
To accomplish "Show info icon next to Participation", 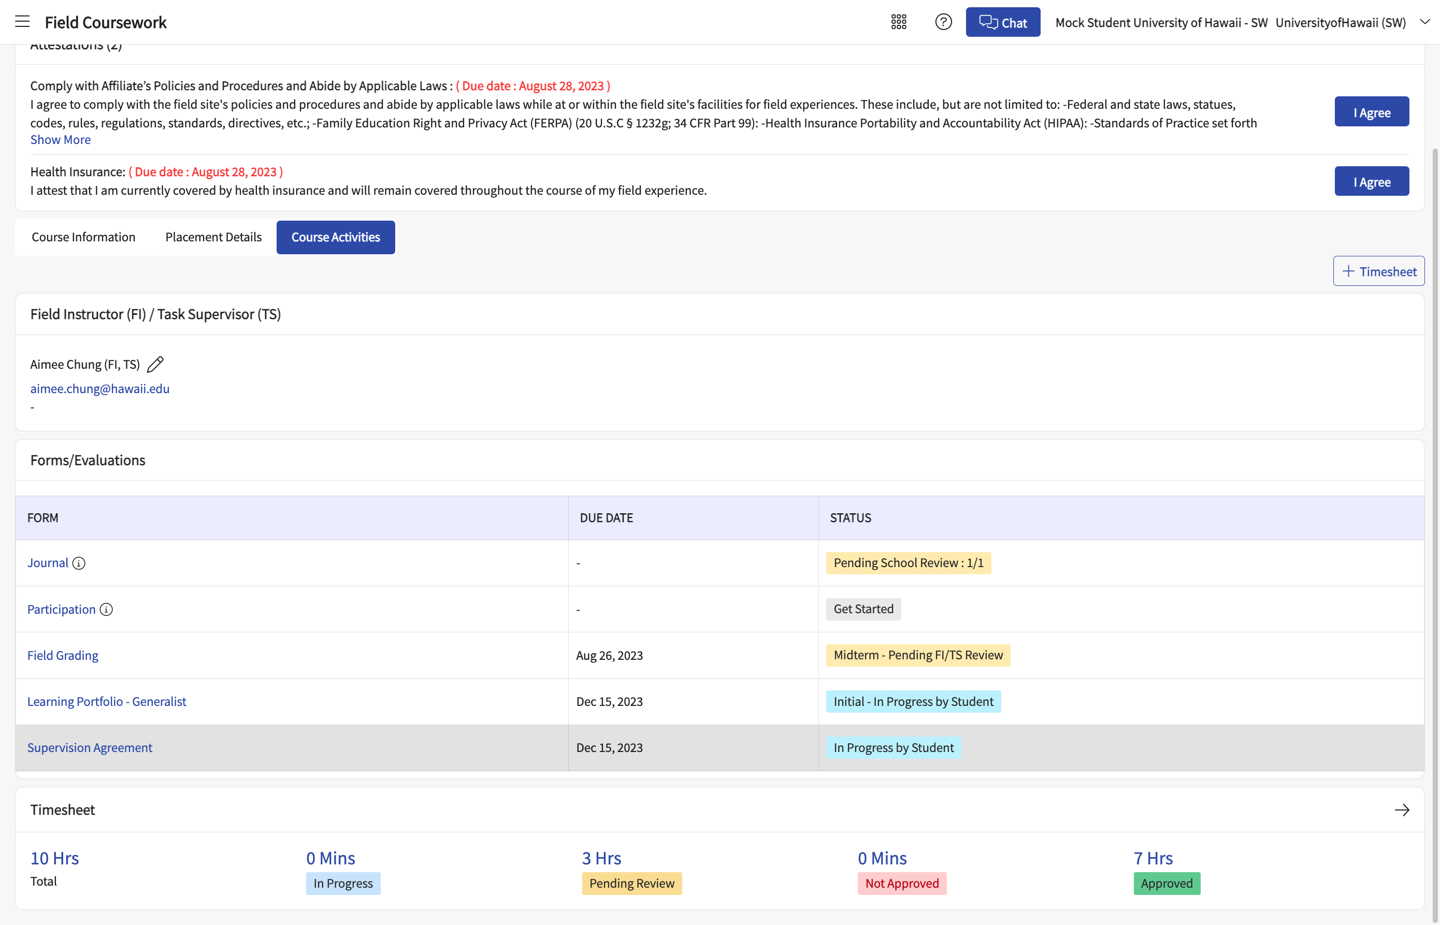I will 106,610.
